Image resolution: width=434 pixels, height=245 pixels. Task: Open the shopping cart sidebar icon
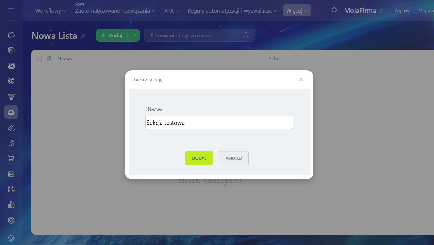(11, 159)
